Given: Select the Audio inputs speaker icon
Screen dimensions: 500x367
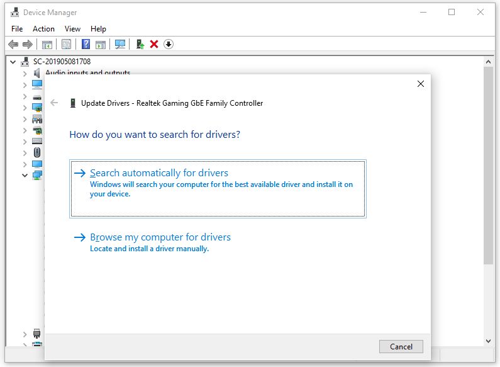Looking at the screenshot, I should (37, 73).
